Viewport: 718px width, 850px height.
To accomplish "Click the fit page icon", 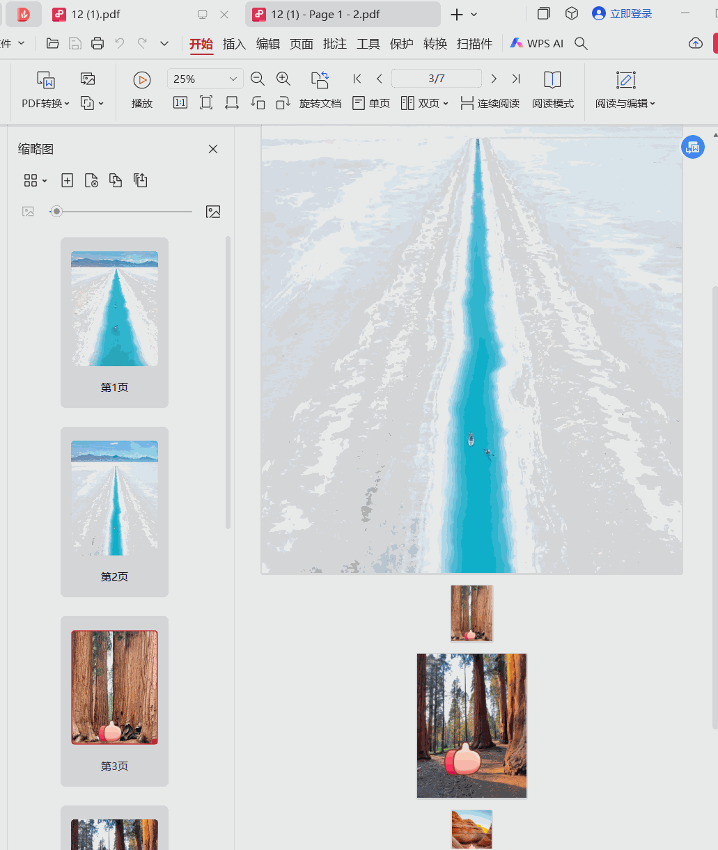I will point(205,103).
